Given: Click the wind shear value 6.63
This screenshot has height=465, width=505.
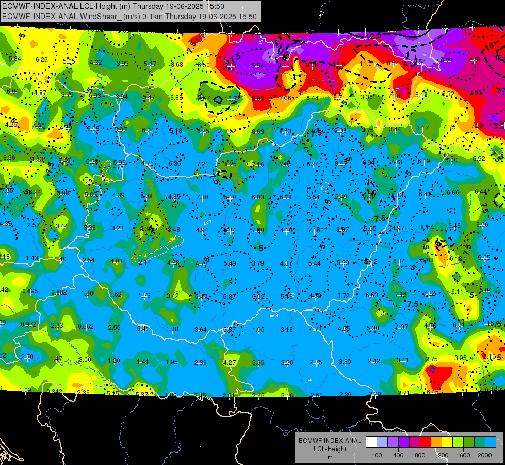Looking at the screenshot, I should (x=372, y=295).
